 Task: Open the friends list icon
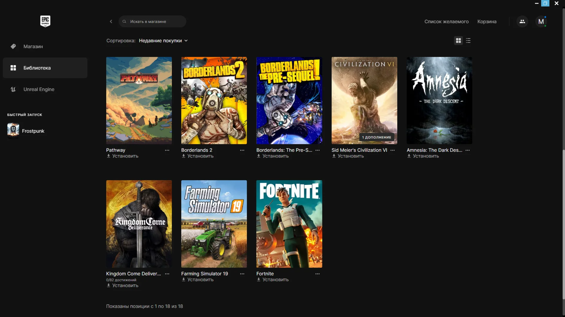(522, 21)
